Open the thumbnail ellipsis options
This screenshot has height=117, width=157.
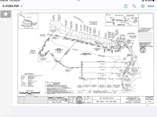6,14
